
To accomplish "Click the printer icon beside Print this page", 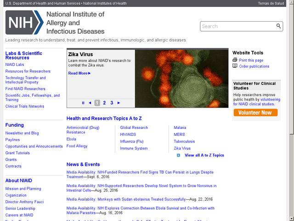I will tap(235, 60).
